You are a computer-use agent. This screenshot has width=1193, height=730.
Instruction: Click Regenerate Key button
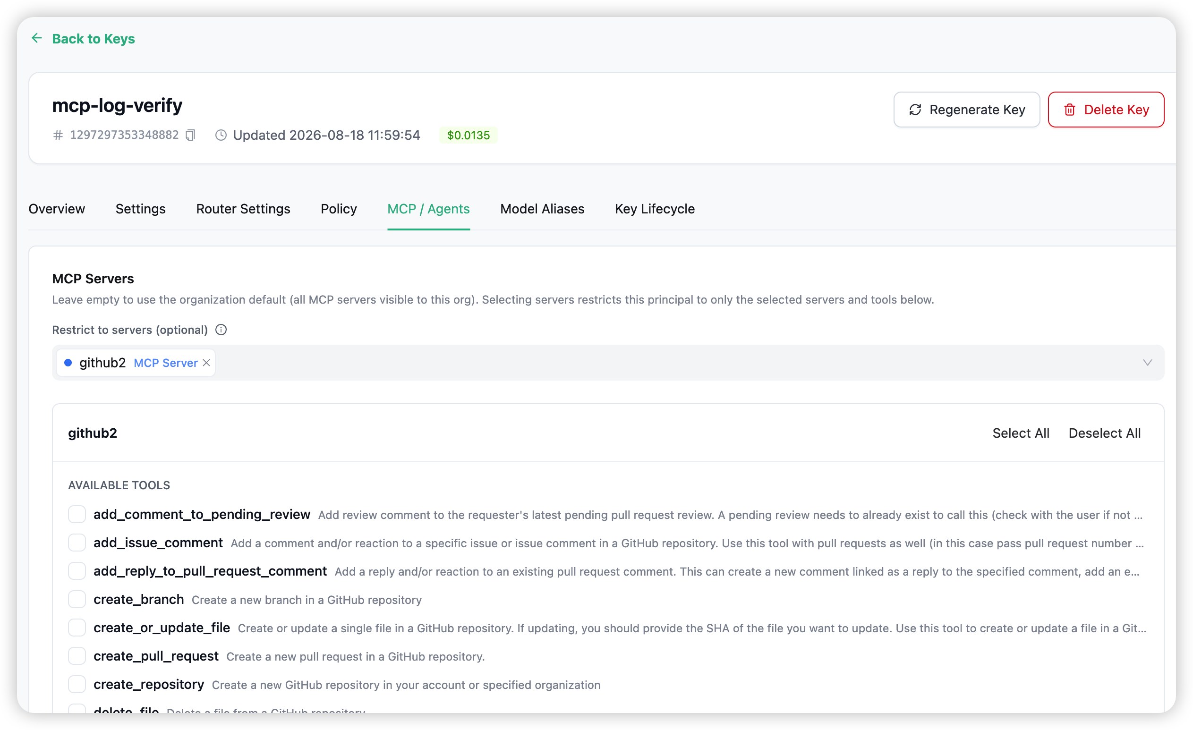pos(966,110)
